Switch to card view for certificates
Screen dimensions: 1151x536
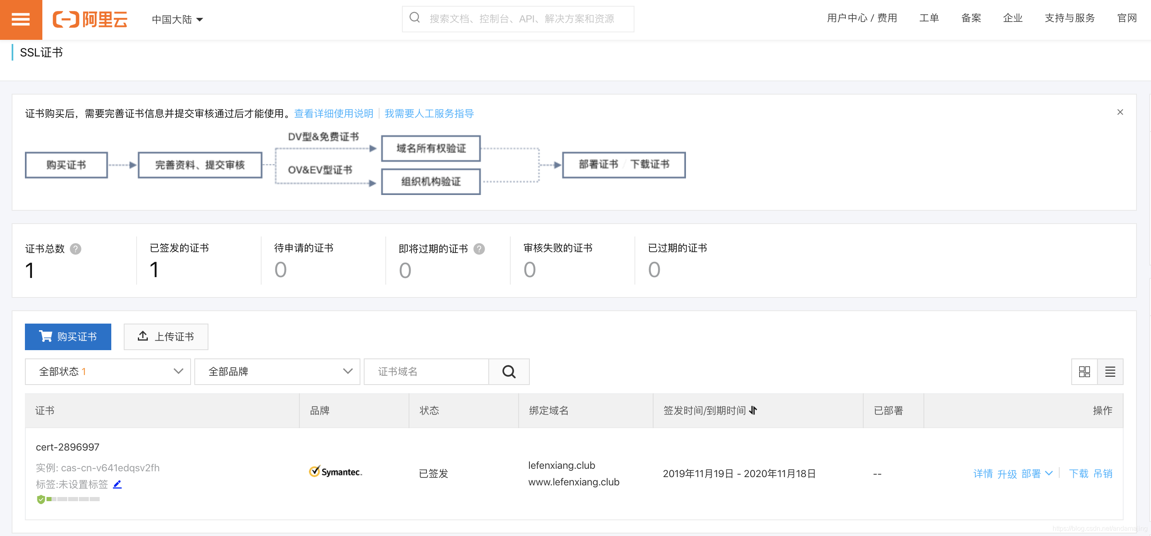(1085, 371)
